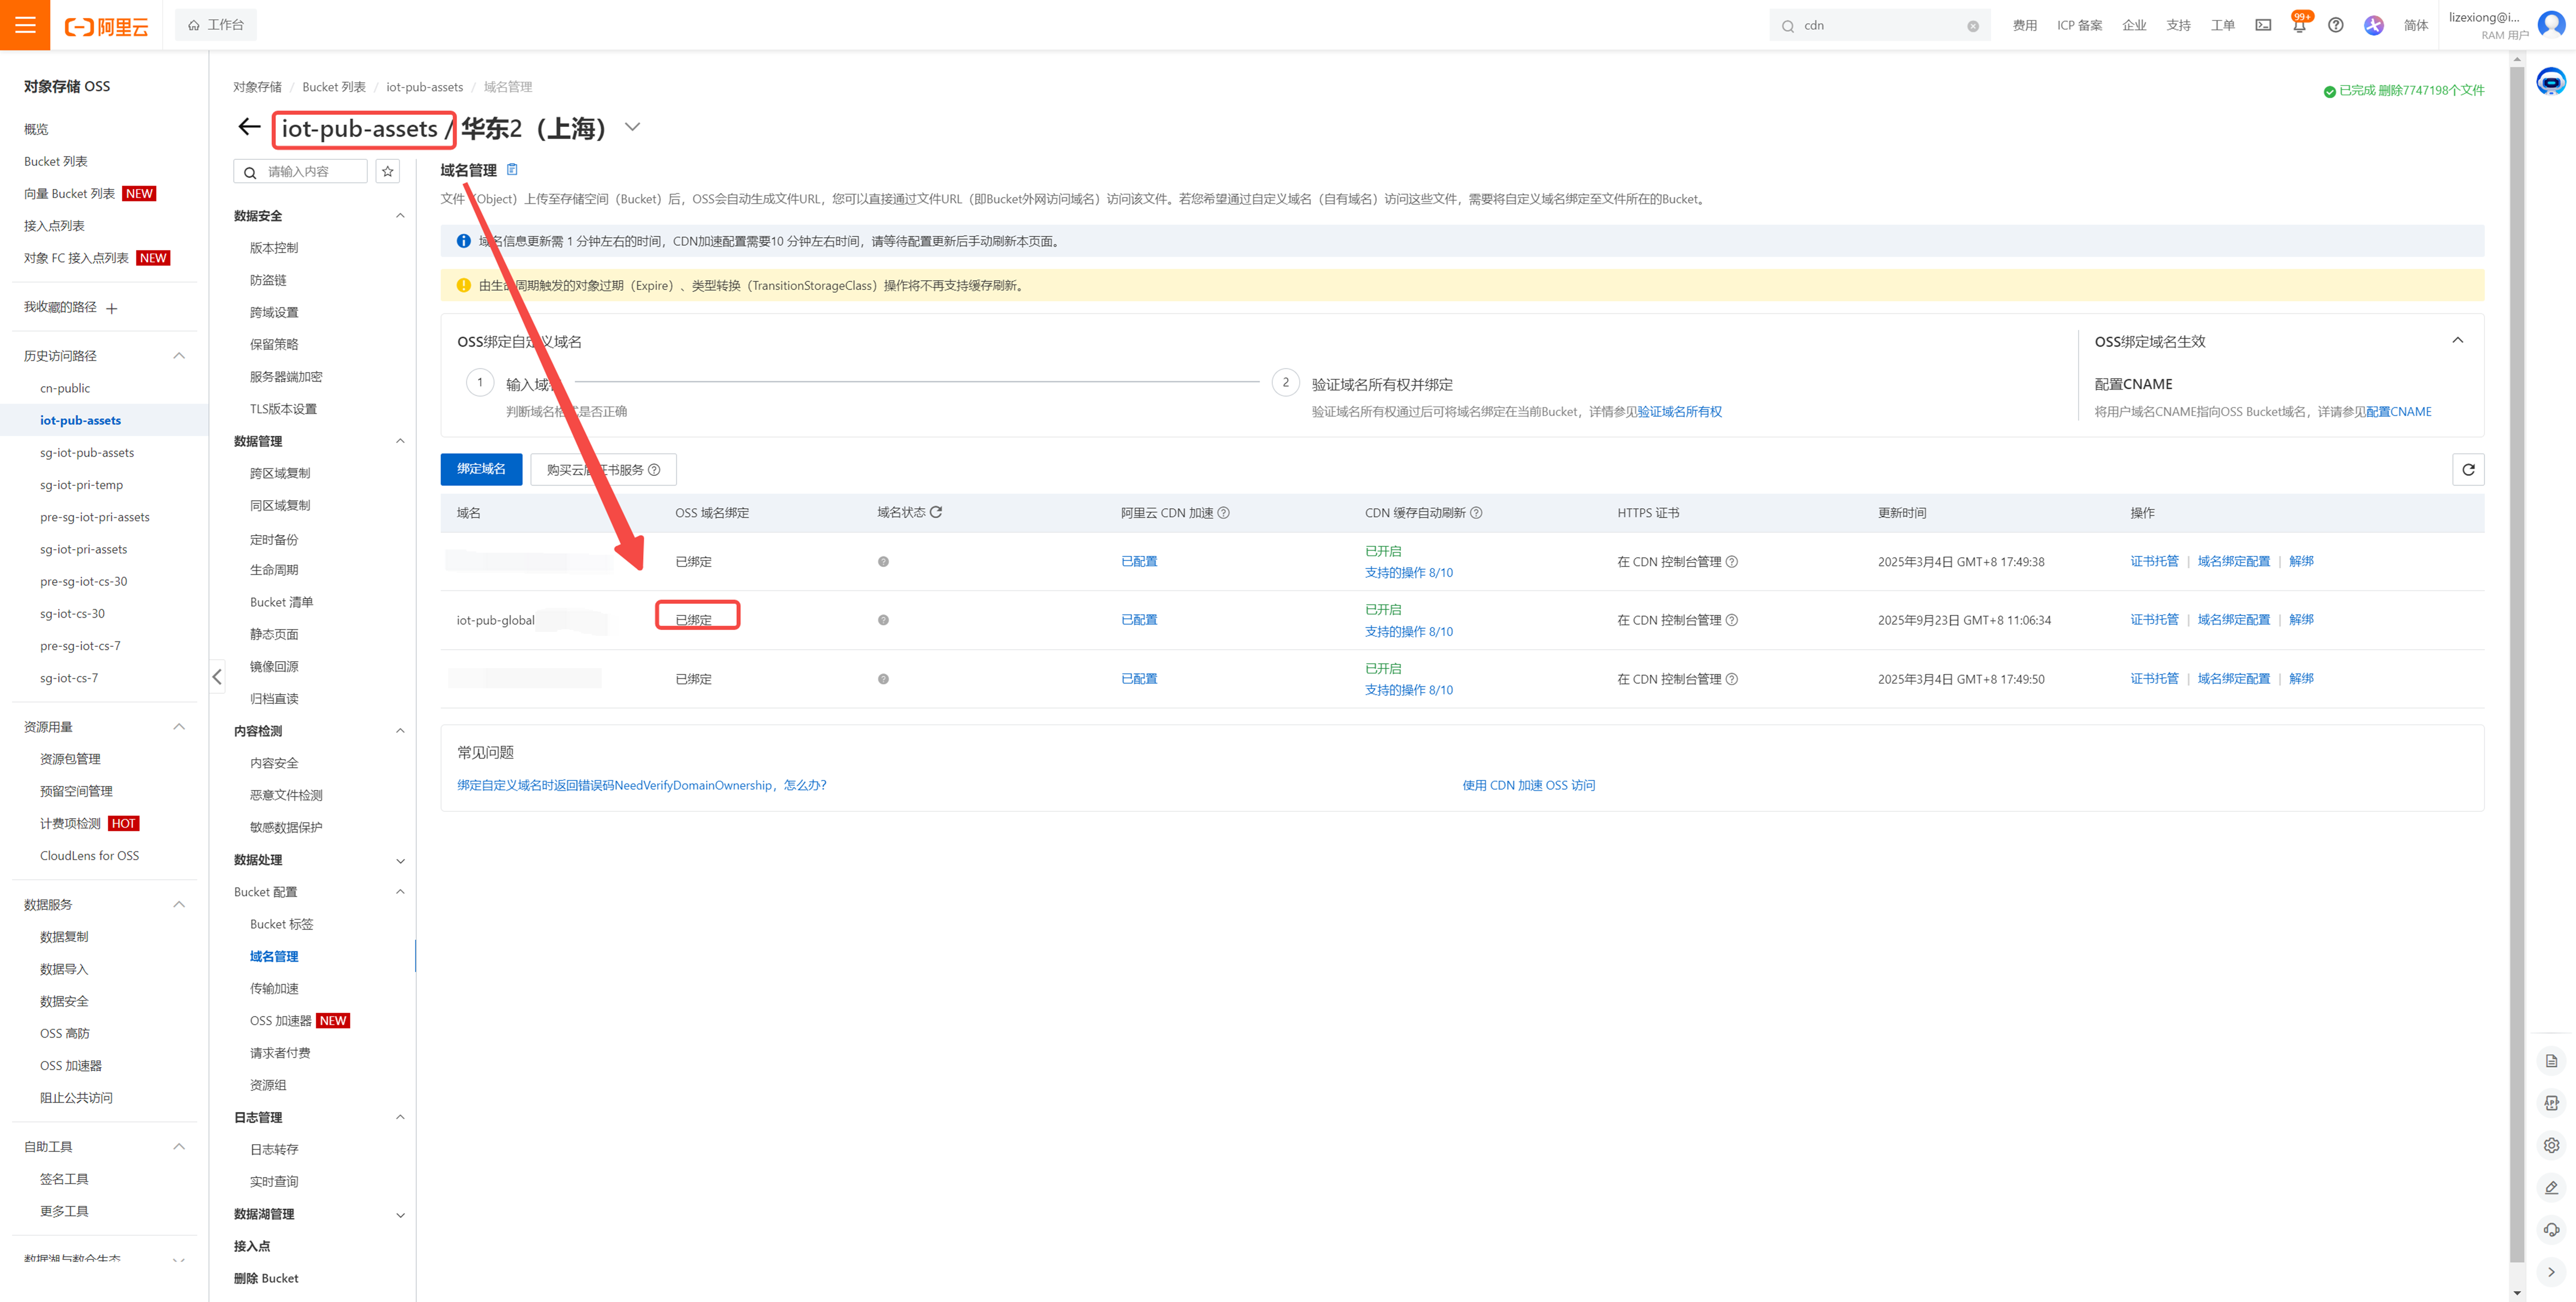This screenshot has width=2576, height=1302.
Task: Open the bucket switcher dropdown
Action: pos(632,127)
